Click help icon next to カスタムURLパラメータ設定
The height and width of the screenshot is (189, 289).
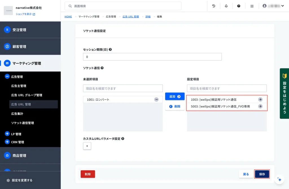(x=123, y=139)
